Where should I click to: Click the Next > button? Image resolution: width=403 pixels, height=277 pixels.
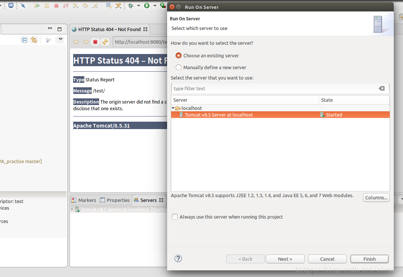coord(285,259)
